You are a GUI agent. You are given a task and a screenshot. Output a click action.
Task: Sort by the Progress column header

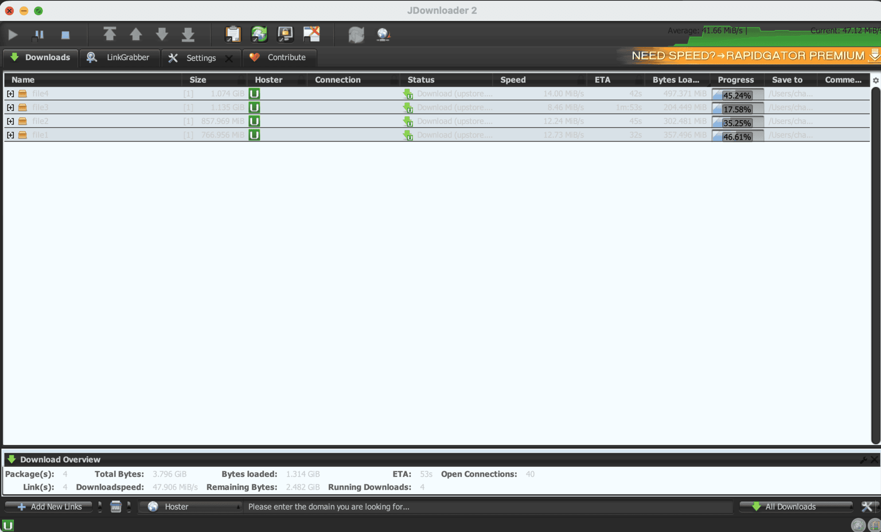click(737, 80)
